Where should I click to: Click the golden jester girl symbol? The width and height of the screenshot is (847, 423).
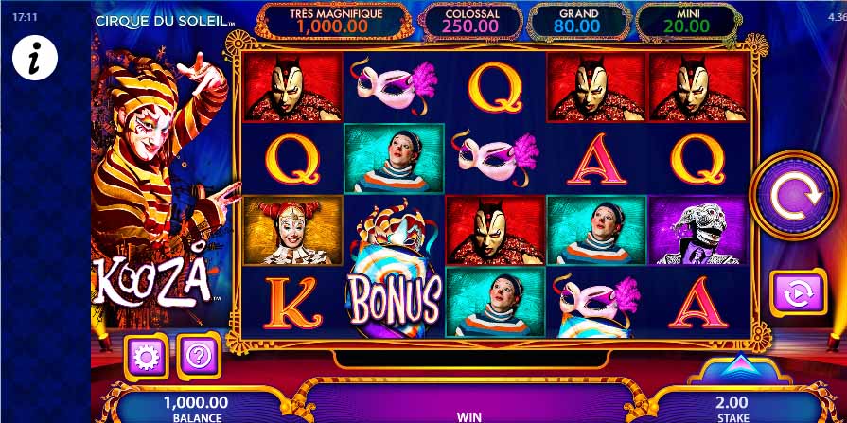(292, 230)
